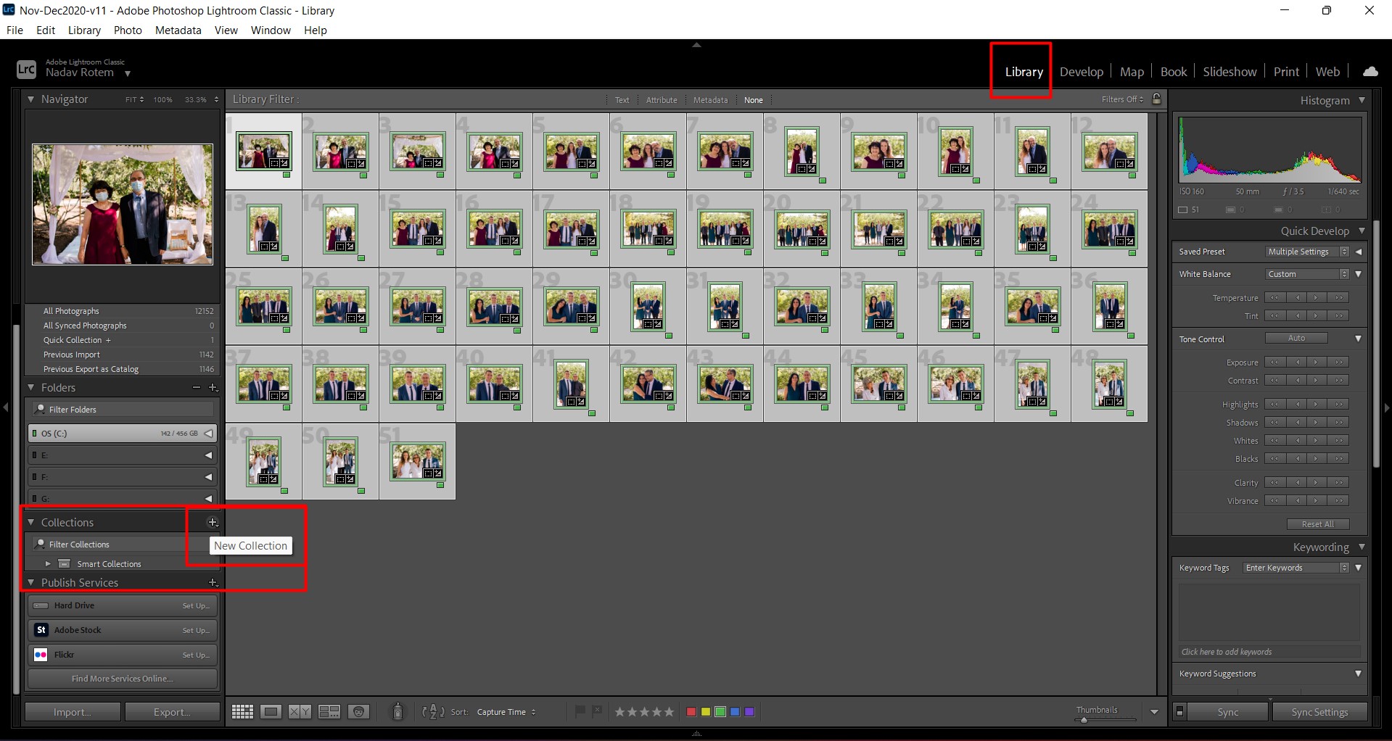The image size is (1392, 741).
Task: Open the Photo menu
Action: (128, 30)
